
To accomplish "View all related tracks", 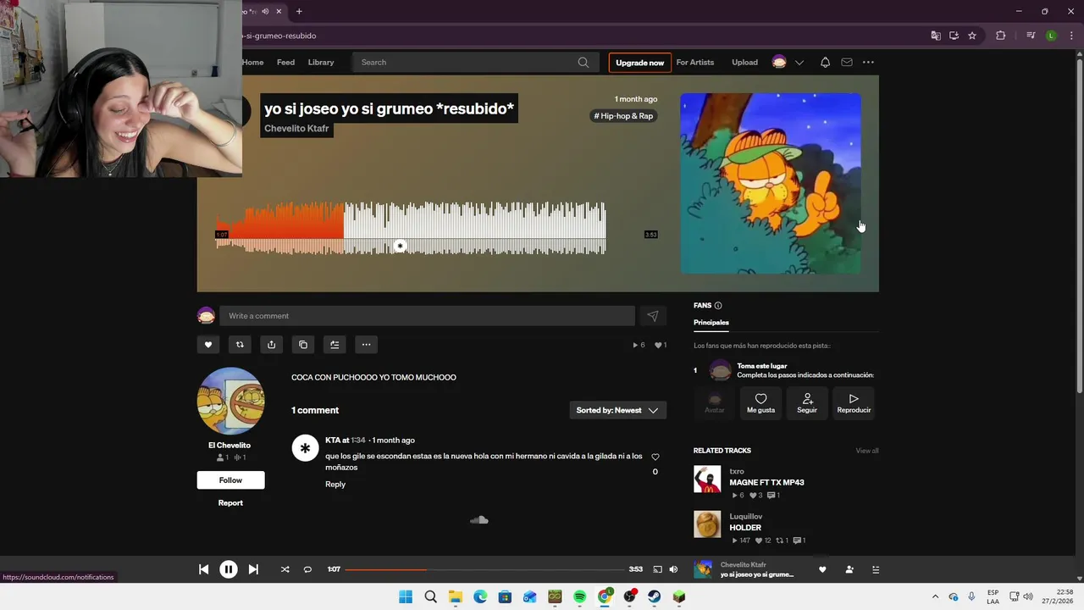I will pyautogui.click(x=867, y=451).
